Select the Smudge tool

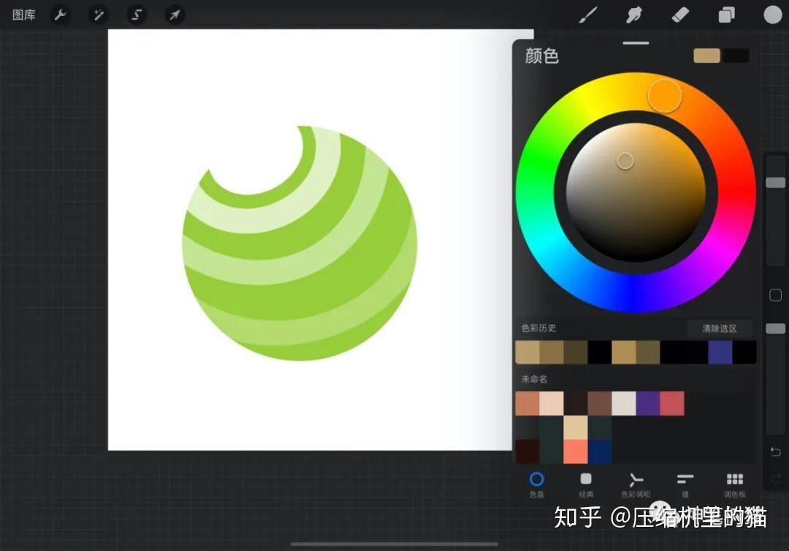point(634,15)
